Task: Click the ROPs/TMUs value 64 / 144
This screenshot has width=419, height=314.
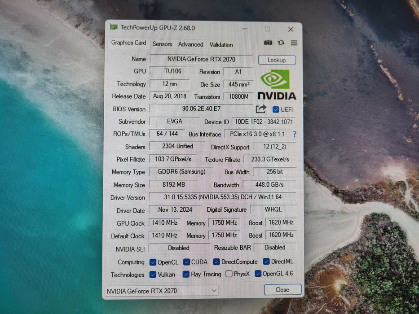Action: point(167,134)
